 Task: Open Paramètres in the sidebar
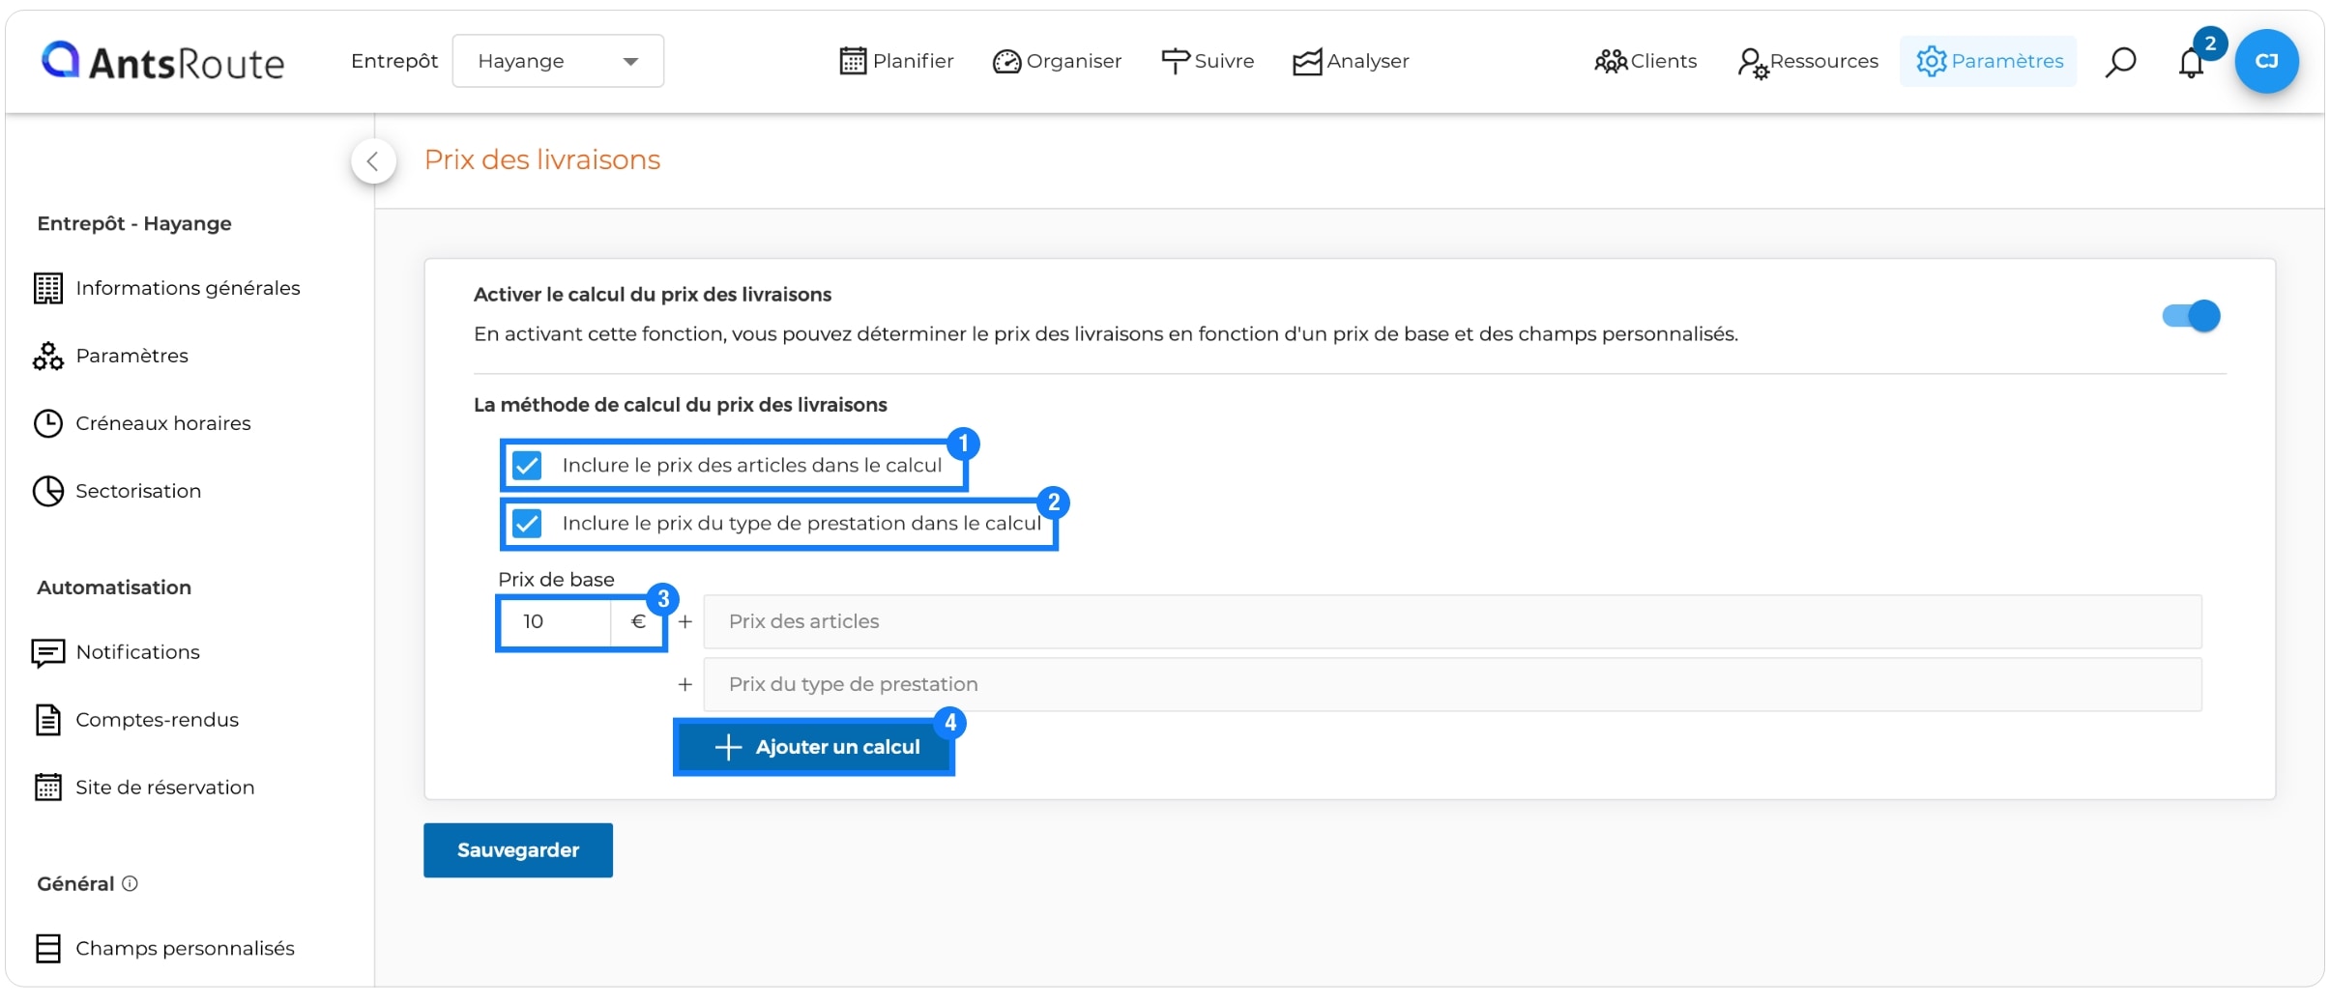tap(111, 356)
